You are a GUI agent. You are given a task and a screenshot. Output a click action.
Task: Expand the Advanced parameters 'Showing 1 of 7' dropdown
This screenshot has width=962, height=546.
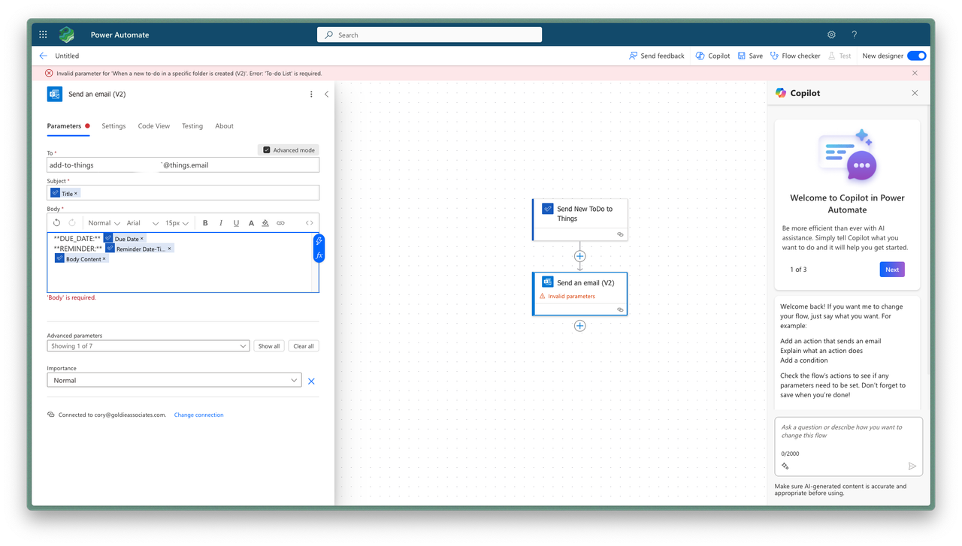pyautogui.click(x=148, y=346)
